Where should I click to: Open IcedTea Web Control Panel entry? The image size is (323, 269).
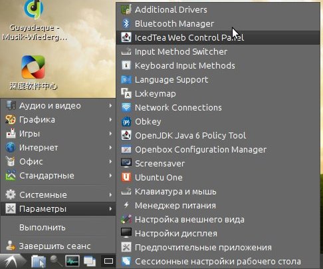(218, 37)
